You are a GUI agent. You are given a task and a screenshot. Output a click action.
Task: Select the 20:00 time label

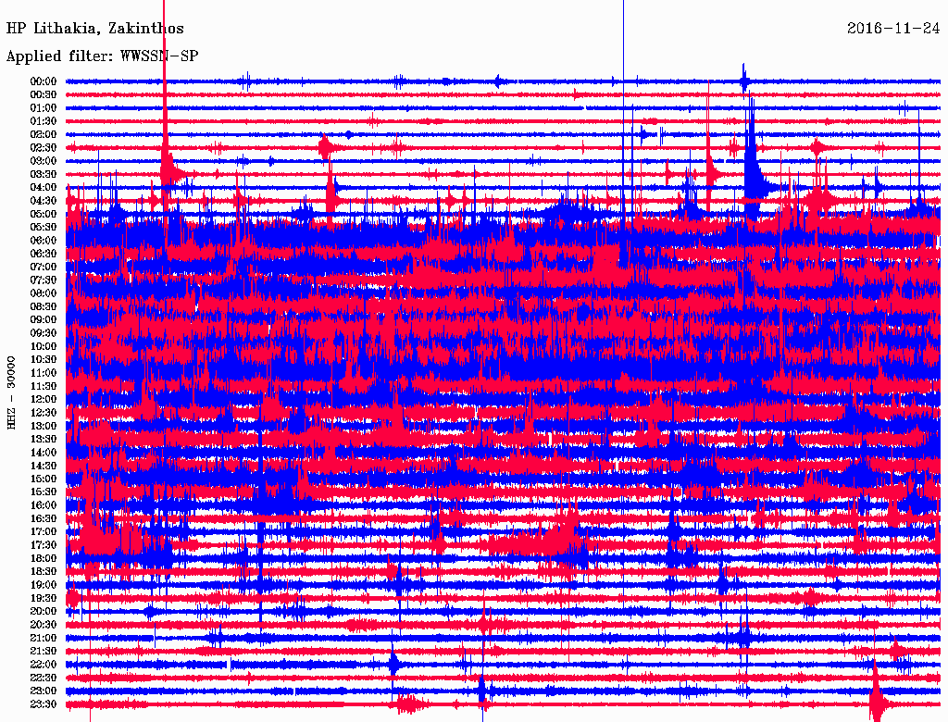[44, 612]
